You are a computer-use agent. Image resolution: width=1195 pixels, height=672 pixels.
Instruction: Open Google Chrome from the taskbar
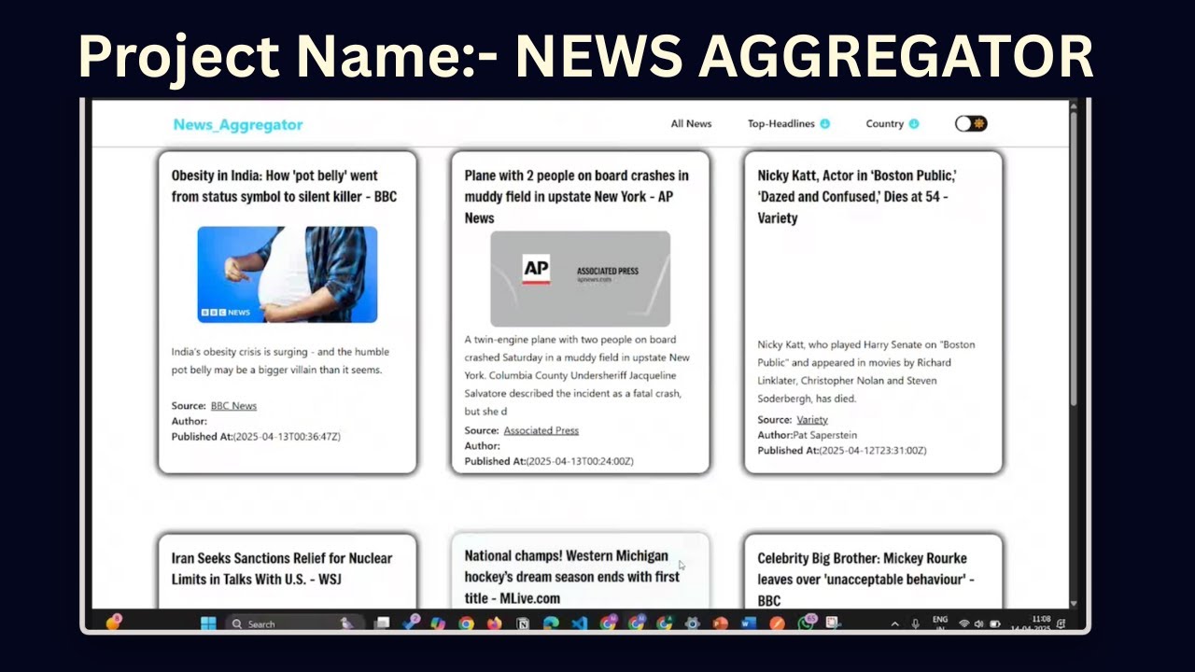click(x=466, y=623)
